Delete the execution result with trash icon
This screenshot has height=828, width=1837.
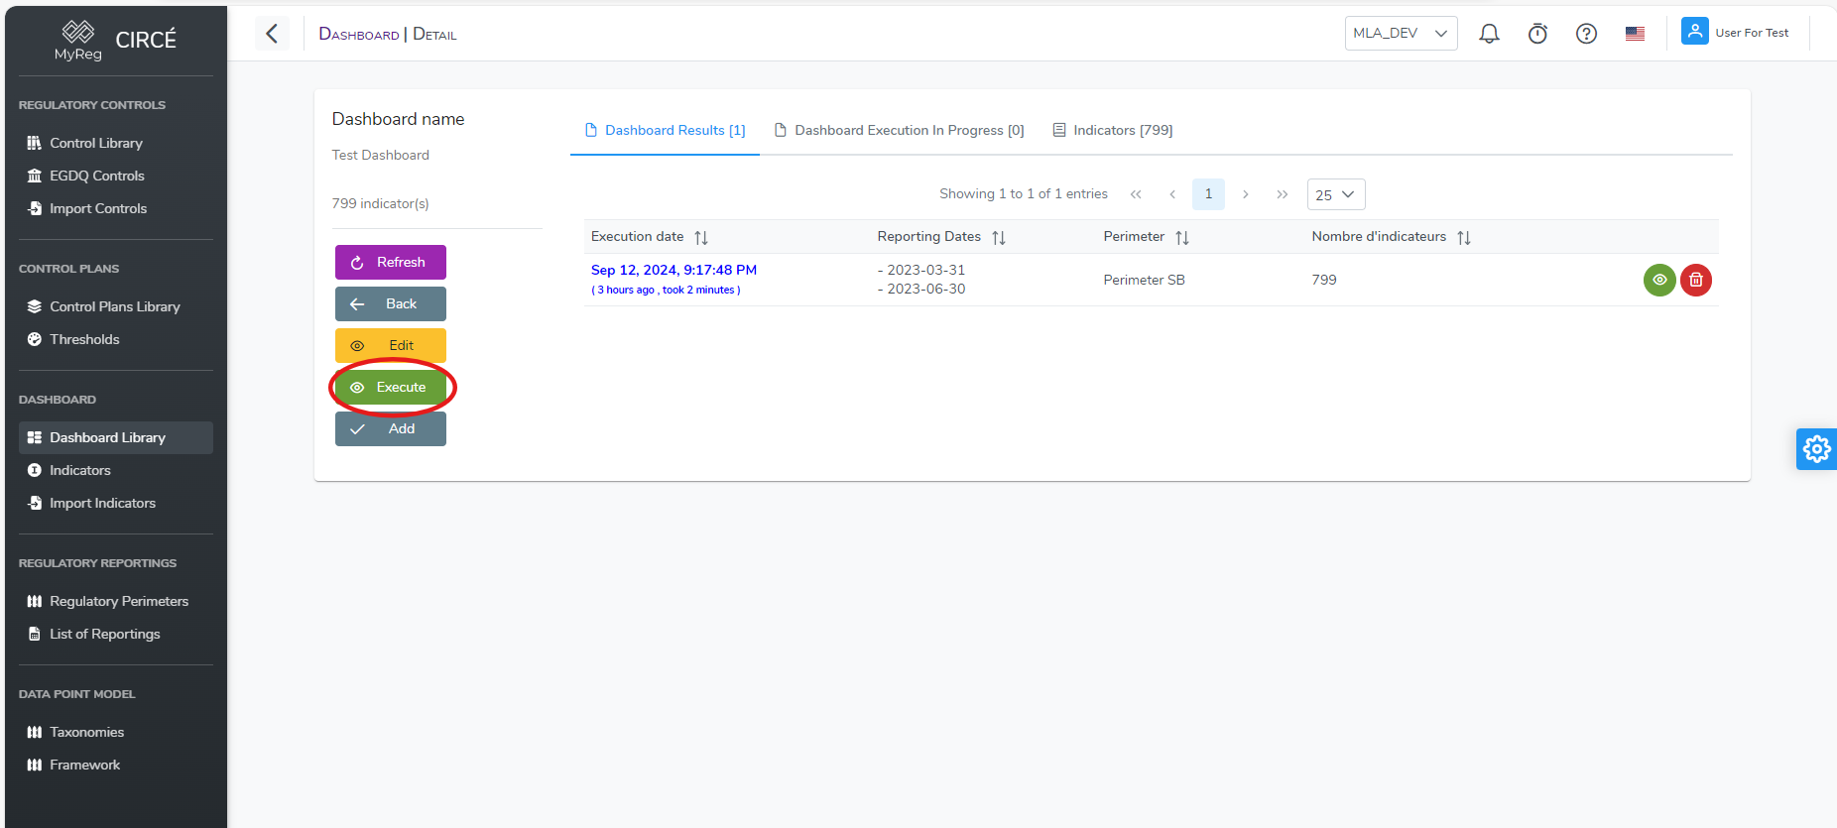[1696, 280]
